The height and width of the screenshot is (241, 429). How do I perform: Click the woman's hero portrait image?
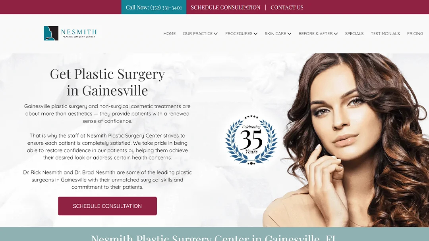point(346,140)
